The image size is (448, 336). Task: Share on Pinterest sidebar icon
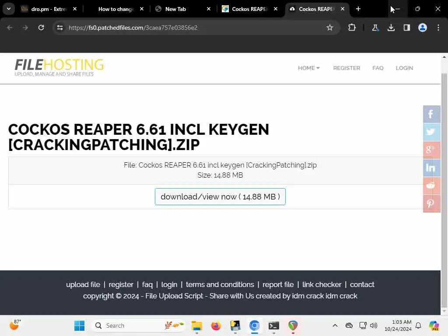click(x=431, y=204)
